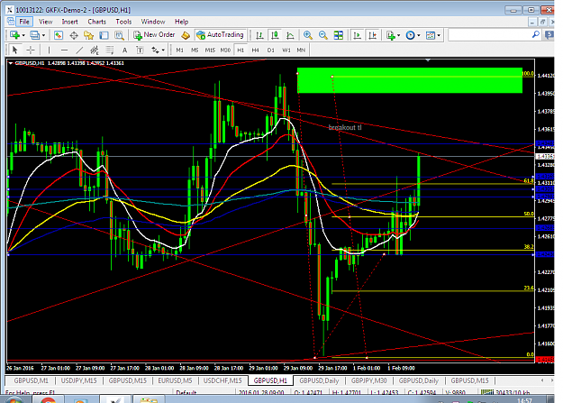
Task: Select the text tool A
Action: (124, 50)
